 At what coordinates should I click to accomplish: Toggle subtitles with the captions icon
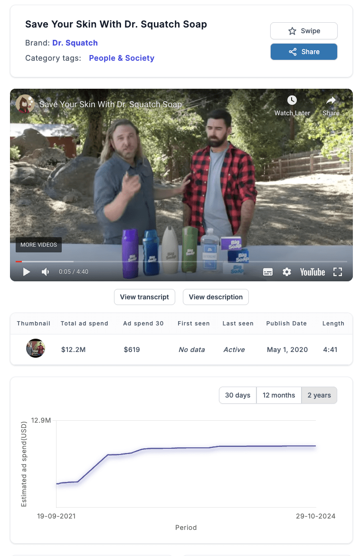(x=268, y=272)
